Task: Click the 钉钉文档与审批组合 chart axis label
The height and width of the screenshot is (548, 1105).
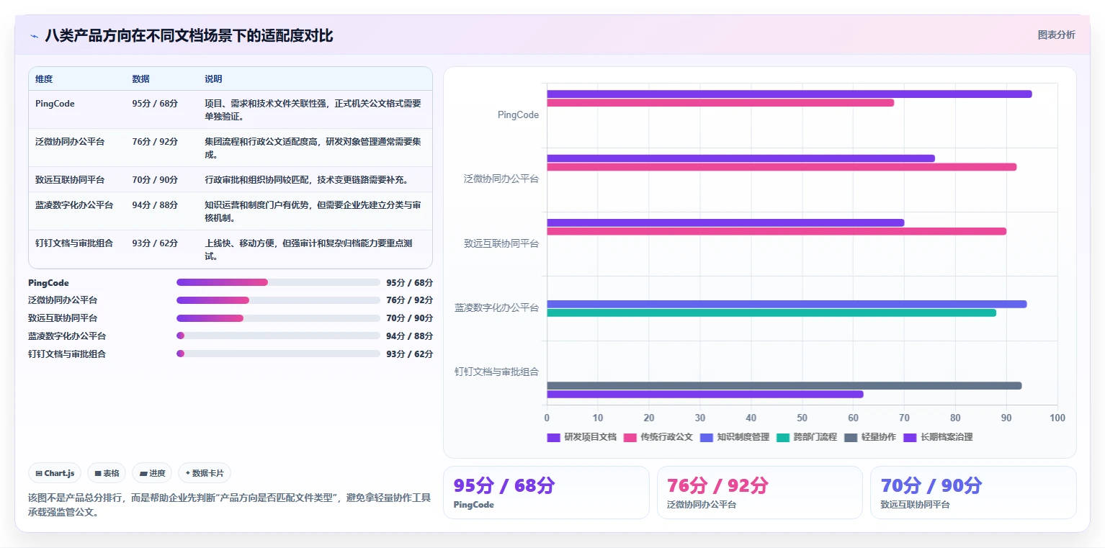Action: pyautogui.click(x=496, y=372)
